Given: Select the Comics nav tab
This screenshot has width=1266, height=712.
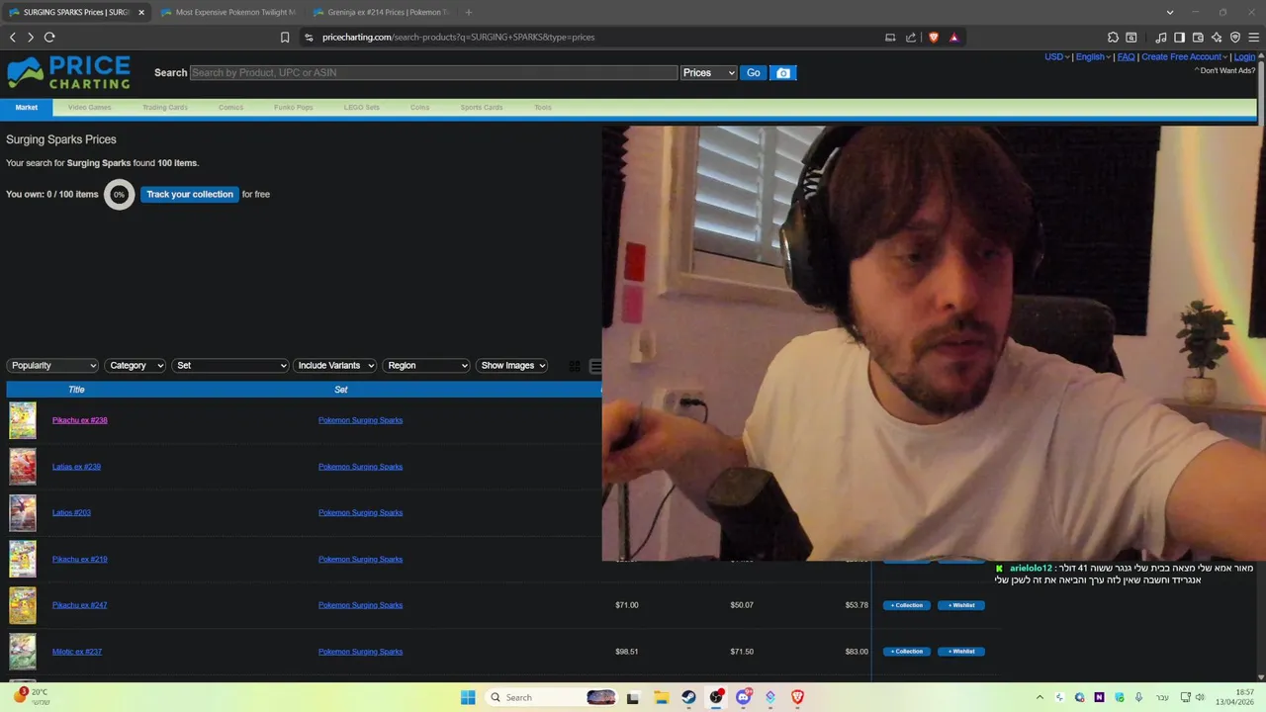Looking at the screenshot, I should 230,107.
